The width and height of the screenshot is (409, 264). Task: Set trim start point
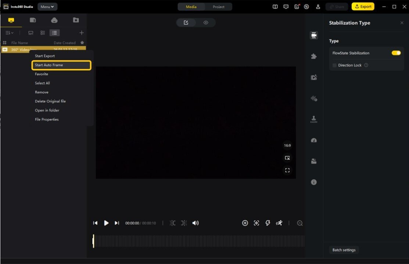tap(172, 223)
